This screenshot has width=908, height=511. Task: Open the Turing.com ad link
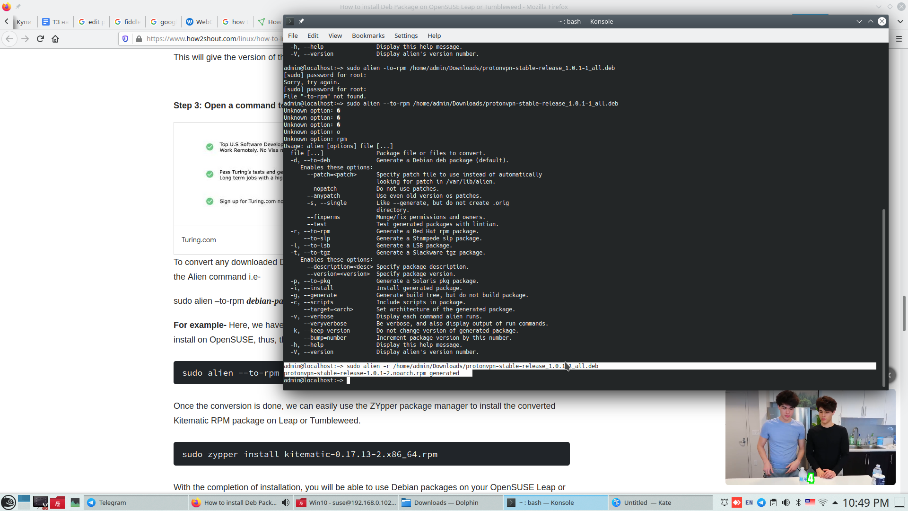(199, 240)
